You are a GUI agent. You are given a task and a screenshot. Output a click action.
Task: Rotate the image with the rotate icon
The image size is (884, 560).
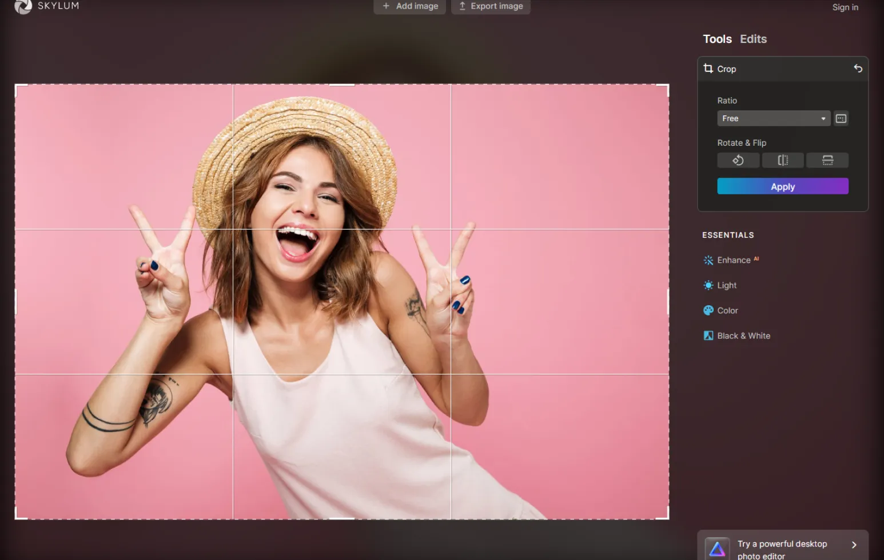tap(738, 160)
